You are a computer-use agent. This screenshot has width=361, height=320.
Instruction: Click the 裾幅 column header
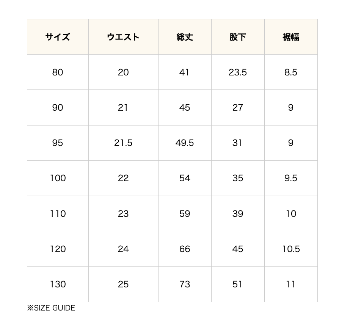[x=291, y=37]
